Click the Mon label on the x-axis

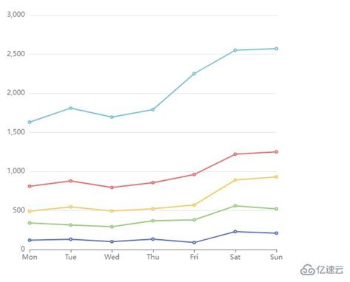coord(30,257)
